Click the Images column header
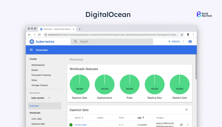The image size is (222, 127). [x=160, y=118]
